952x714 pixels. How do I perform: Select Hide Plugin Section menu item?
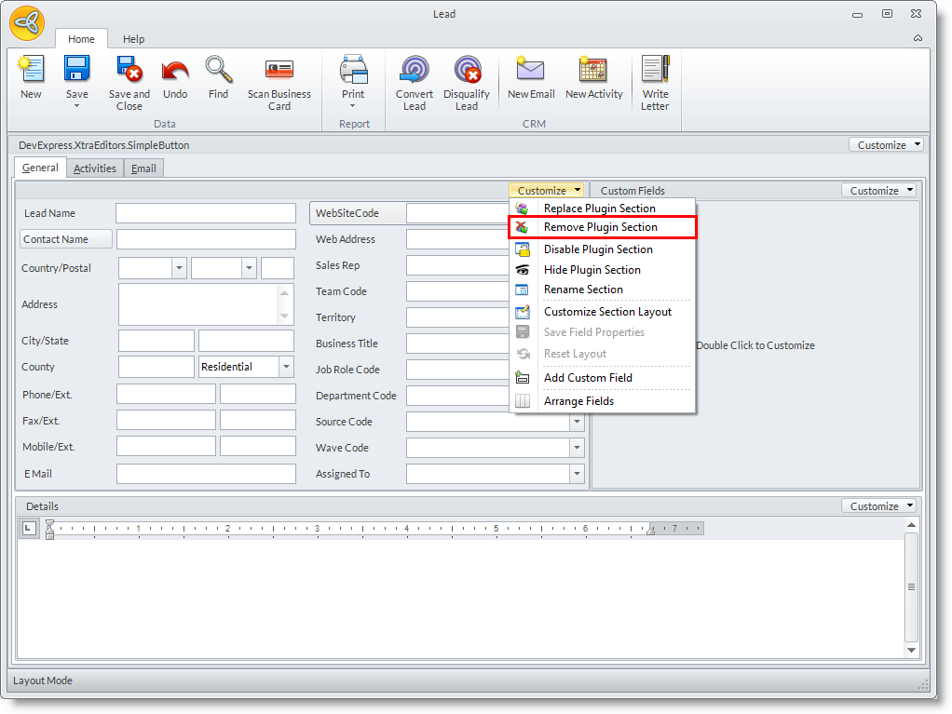click(x=592, y=270)
